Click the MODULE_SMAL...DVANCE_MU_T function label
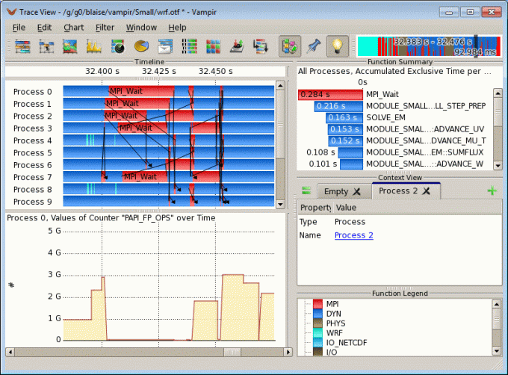Image resolution: width=508 pixels, height=375 pixels. click(426, 141)
